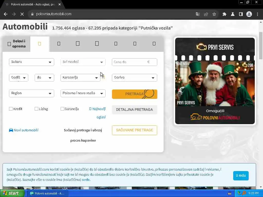Click 'Sačuvaj pretragu i ubrzaj' text
This screenshot has height=197, width=263.
tap(83, 130)
